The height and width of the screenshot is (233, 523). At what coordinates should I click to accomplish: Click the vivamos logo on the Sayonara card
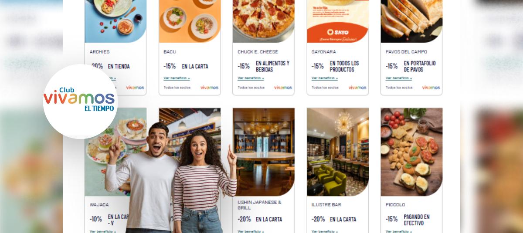(357, 87)
